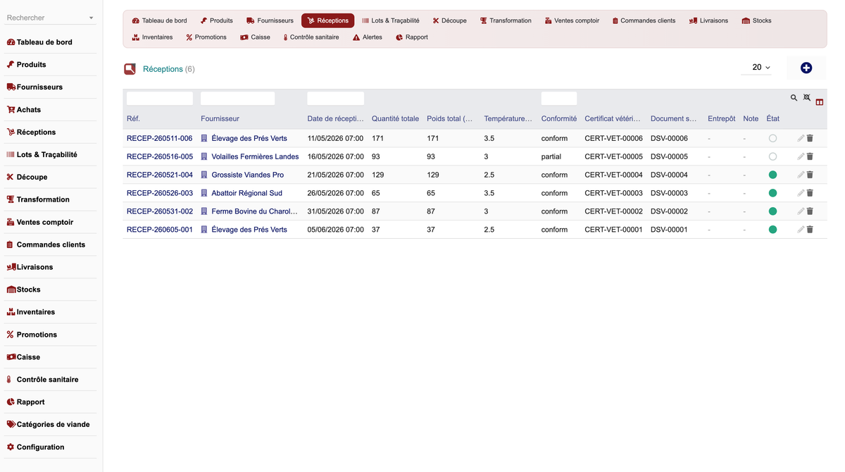Toggle status circle for RECEP-260516-005

pos(772,156)
